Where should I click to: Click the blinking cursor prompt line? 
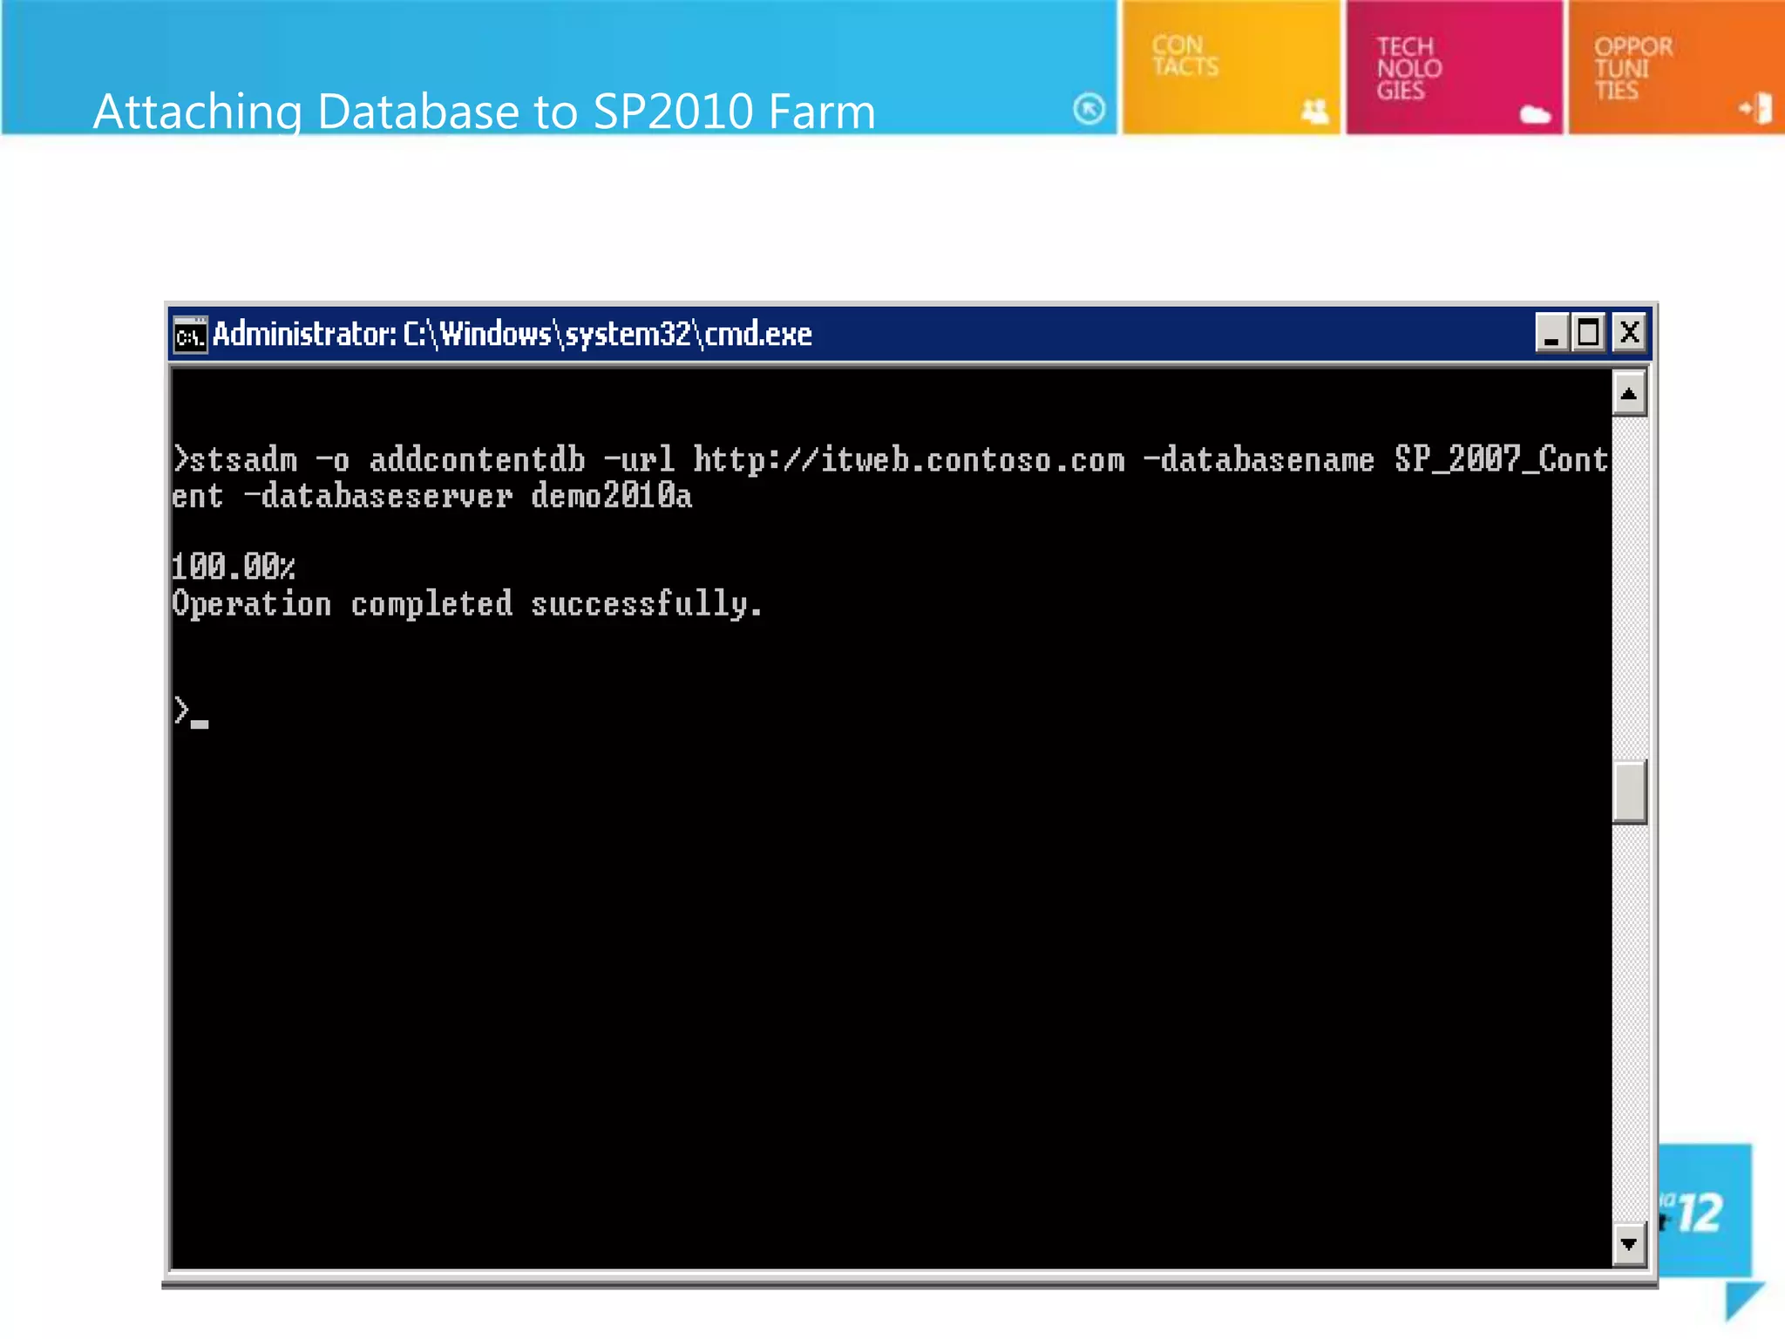click(x=191, y=712)
